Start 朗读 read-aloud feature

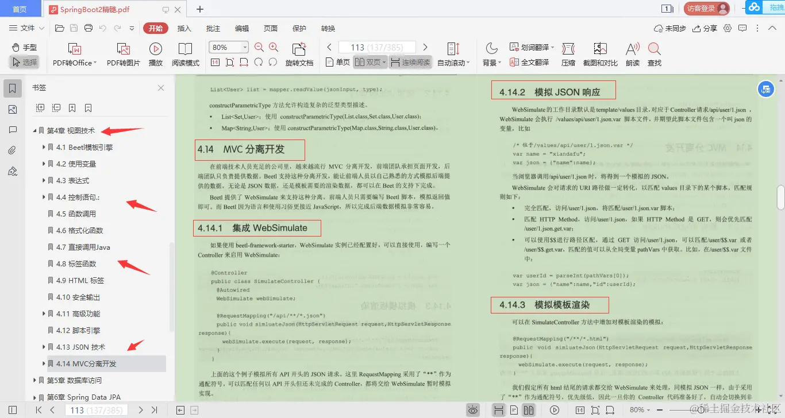coord(632,54)
